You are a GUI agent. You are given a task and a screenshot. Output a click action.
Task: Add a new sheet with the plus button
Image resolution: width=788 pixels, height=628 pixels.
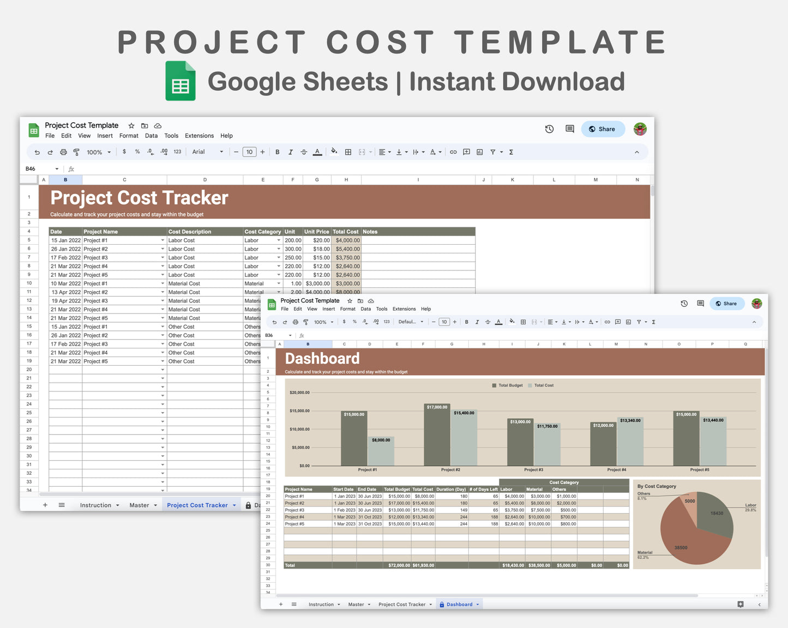[x=45, y=505]
